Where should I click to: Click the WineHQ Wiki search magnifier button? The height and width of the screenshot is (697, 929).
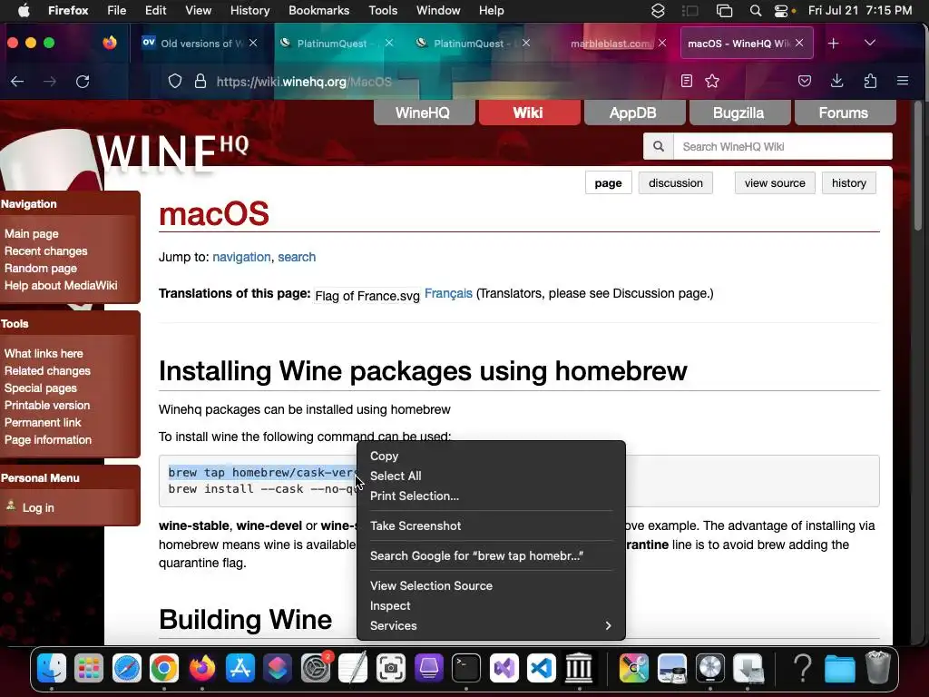click(x=659, y=146)
